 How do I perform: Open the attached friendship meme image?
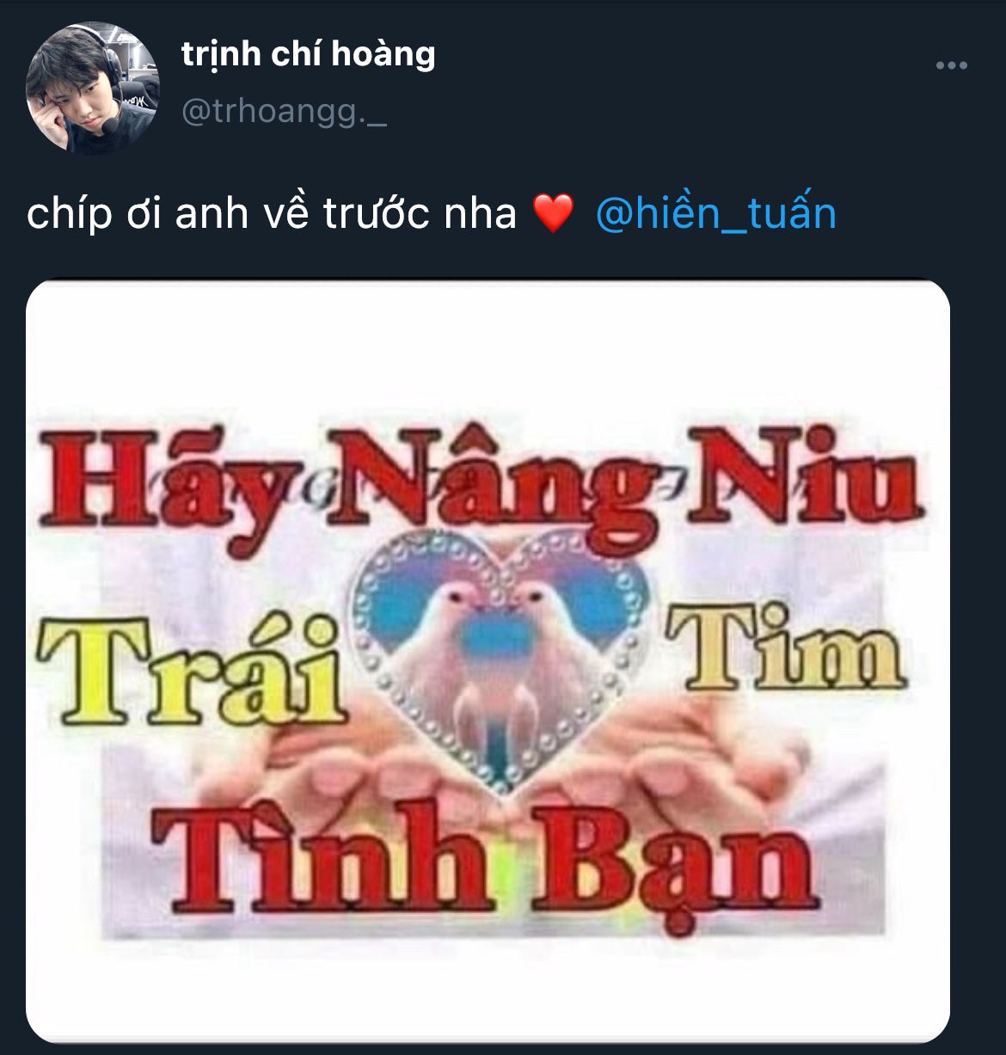point(488,660)
